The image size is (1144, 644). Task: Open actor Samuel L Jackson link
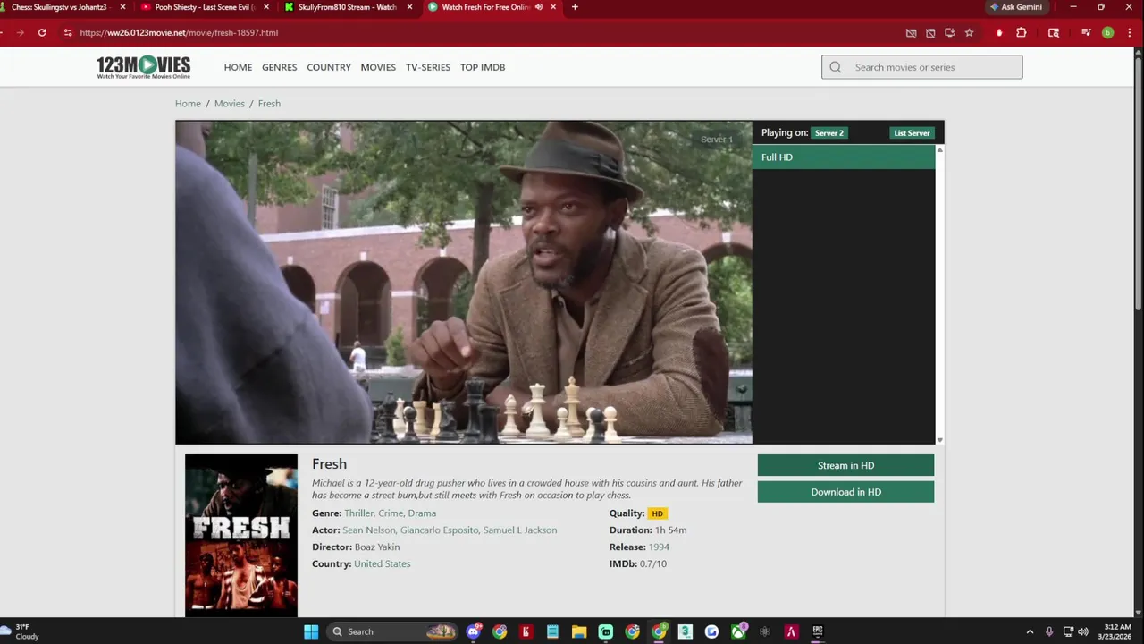pyautogui.click(x=520, y=530)
